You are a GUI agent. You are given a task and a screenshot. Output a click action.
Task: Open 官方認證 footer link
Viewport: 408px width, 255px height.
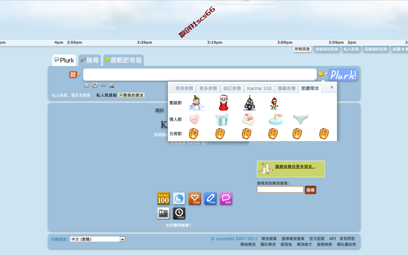coord(317,239)
